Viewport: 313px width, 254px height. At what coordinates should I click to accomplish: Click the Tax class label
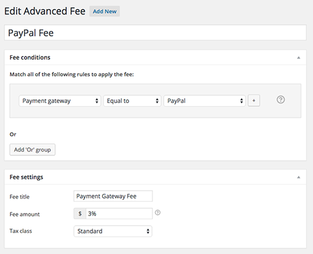click(x=21, y=231)
